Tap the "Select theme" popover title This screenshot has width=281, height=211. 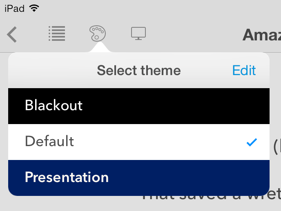click(x=139, y=70)
